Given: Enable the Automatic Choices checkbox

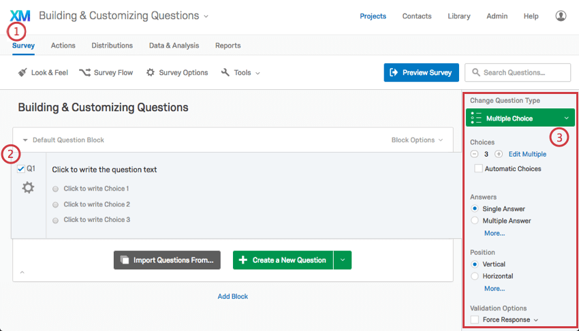Looking at the screenshot, I should point(479,169).
